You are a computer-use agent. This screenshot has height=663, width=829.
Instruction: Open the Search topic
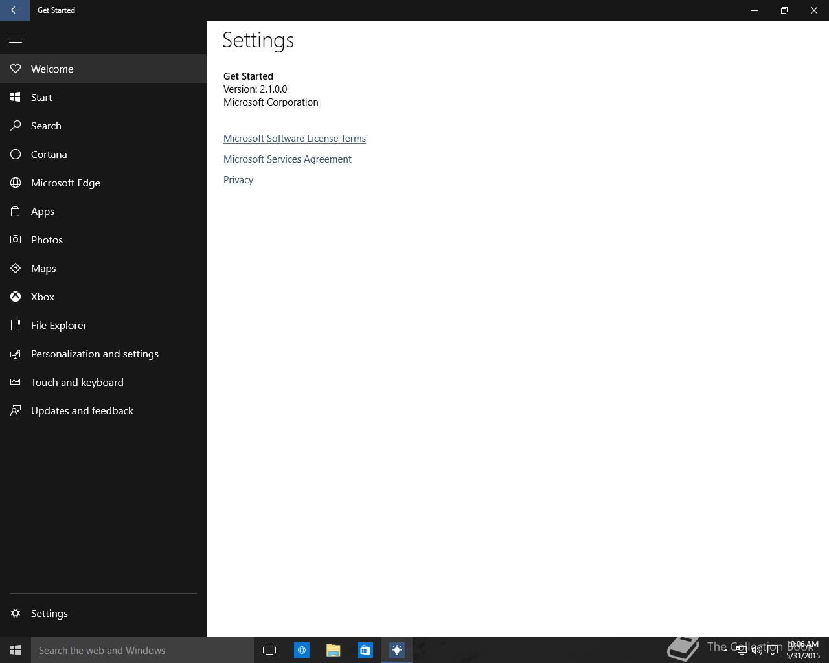pos(104,126)
